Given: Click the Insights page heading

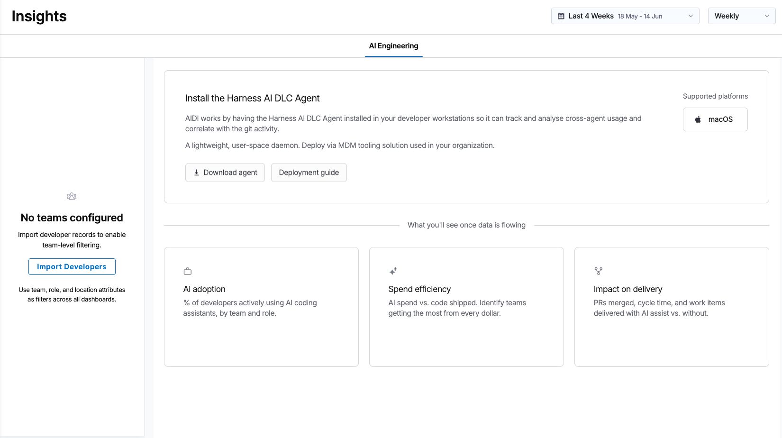Looking at the screenshot, I should [39, 16].
